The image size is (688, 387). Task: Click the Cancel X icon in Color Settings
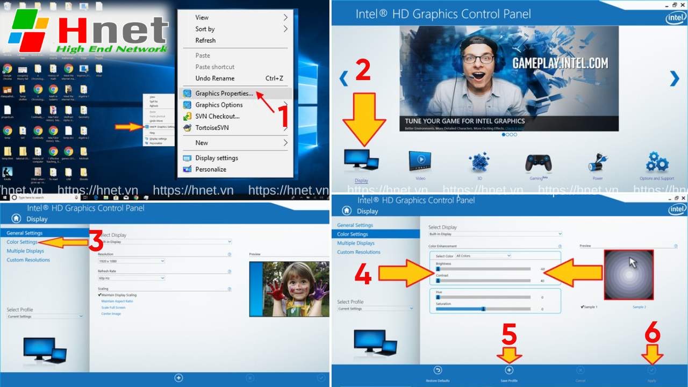pos(580,370)
